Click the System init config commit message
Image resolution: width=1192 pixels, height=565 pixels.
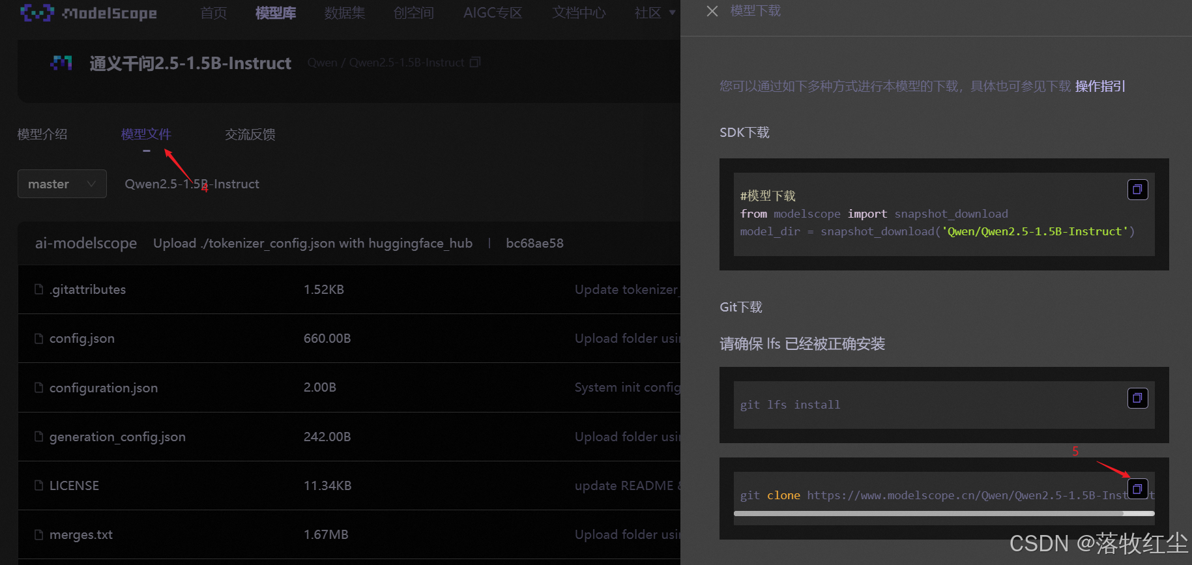tap(627, 387)
